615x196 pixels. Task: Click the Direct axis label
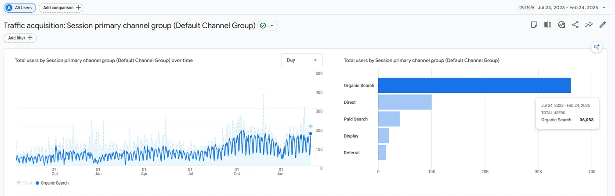click(350, 102)
